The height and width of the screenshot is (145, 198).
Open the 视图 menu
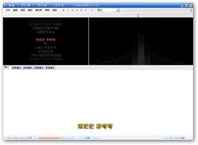tap(23, 10)
